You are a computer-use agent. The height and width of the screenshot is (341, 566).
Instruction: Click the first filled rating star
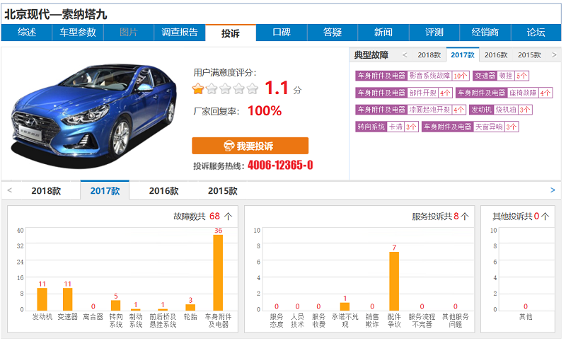198,88
